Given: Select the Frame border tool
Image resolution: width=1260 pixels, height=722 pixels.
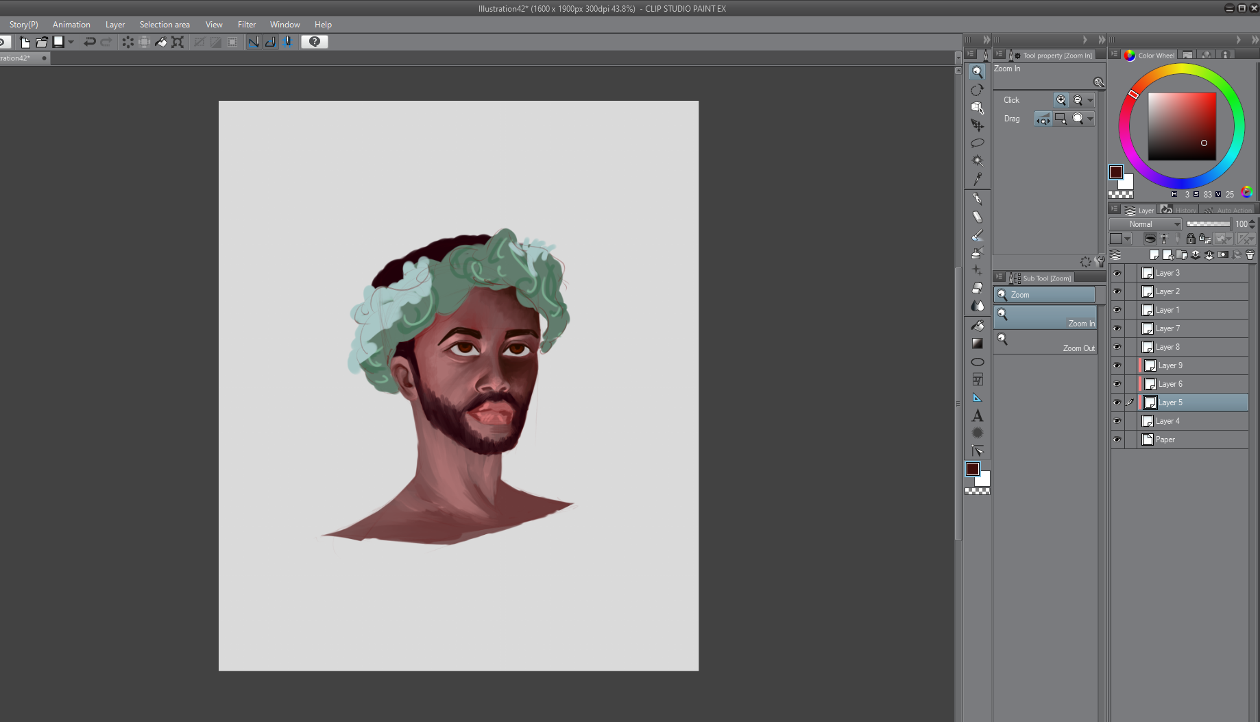Looking at the screenshot, I should (977, 380).
